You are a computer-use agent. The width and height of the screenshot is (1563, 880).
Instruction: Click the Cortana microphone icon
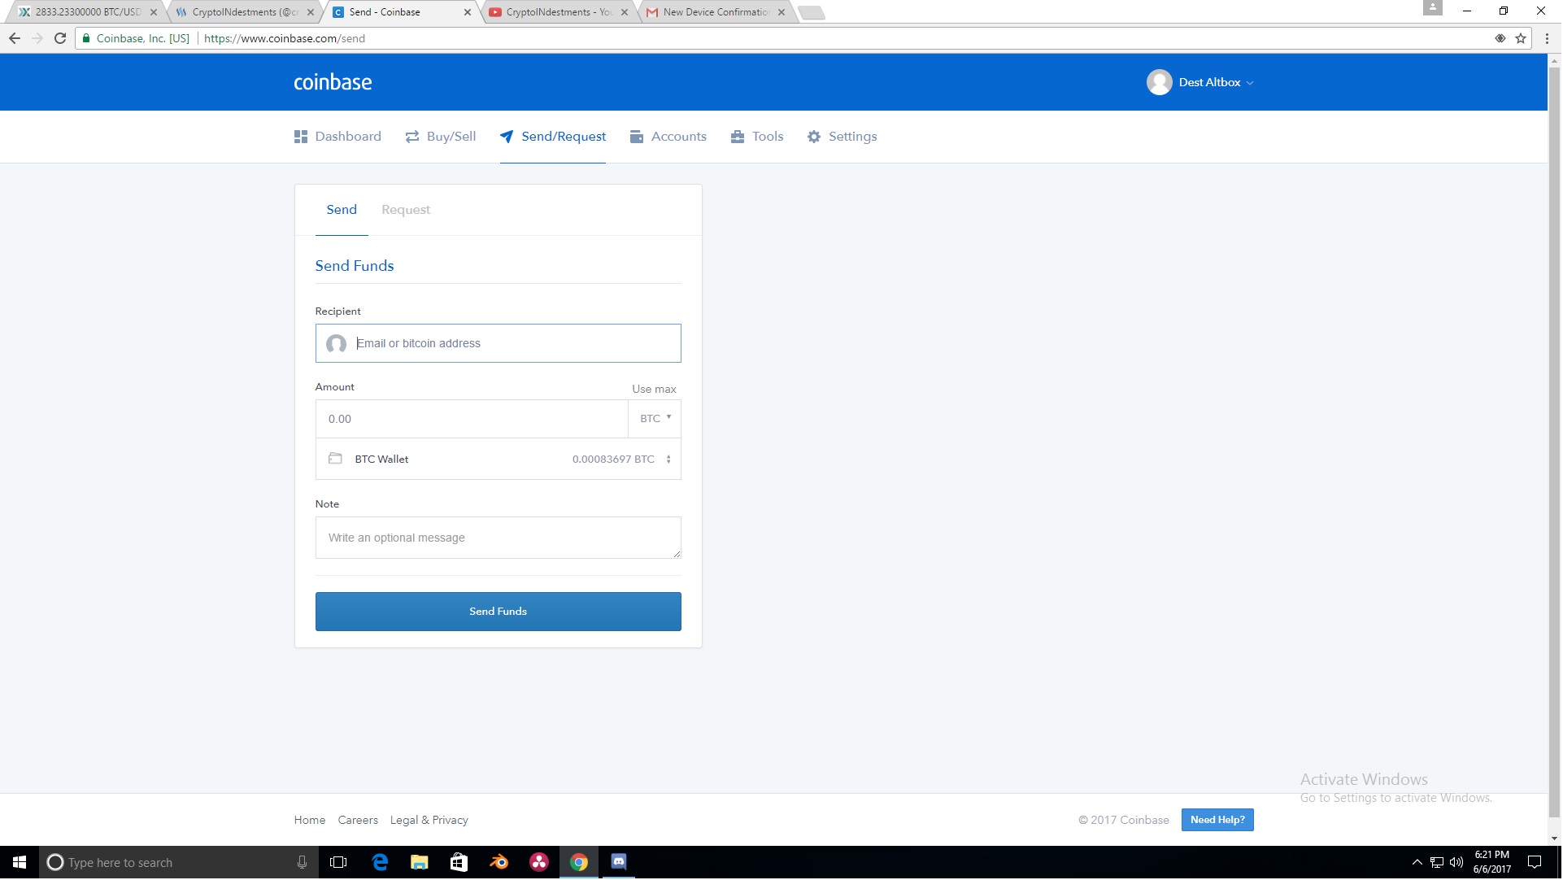click(302, 862)
